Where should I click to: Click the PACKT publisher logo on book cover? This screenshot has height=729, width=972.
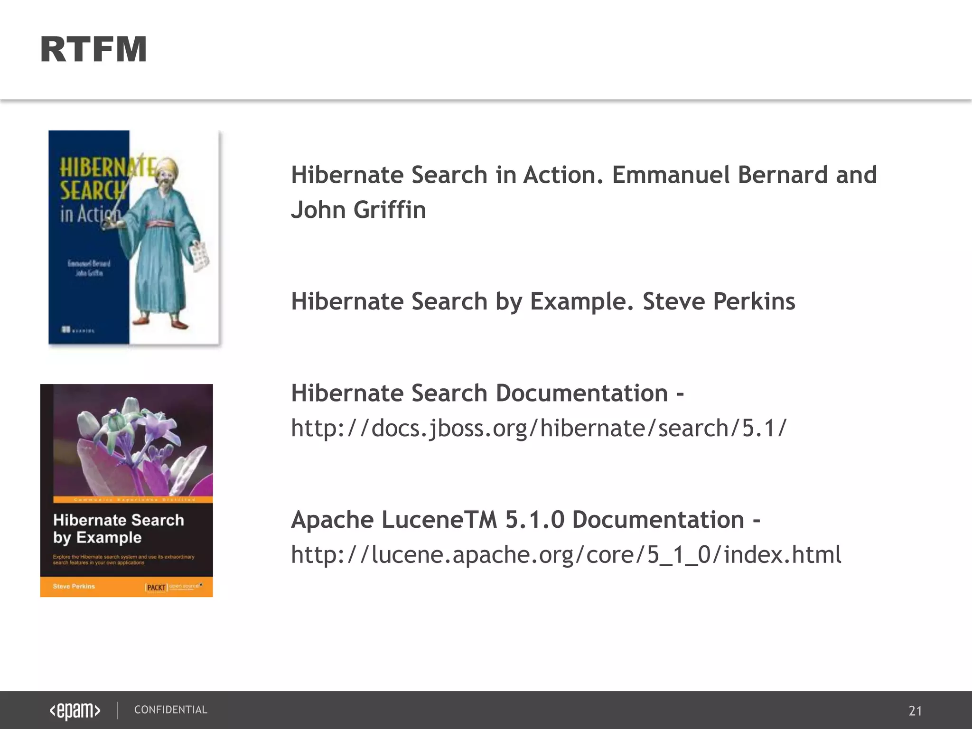156,588
